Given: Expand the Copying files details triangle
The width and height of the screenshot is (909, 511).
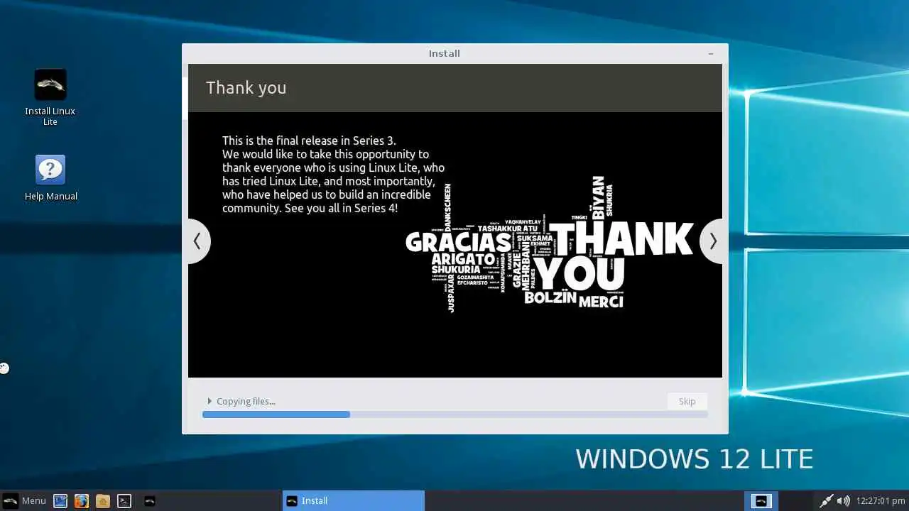Looking at the screenshot, I should tap(209, 401).
